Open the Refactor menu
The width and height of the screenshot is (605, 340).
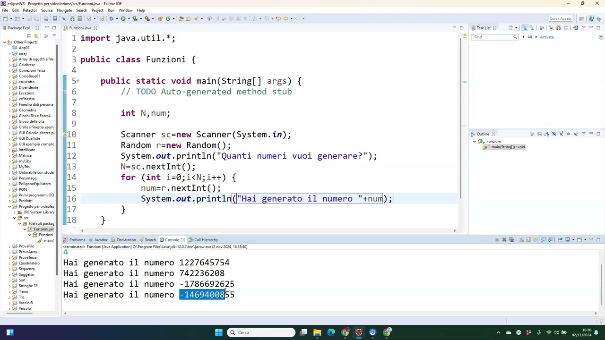coord(30,10)
